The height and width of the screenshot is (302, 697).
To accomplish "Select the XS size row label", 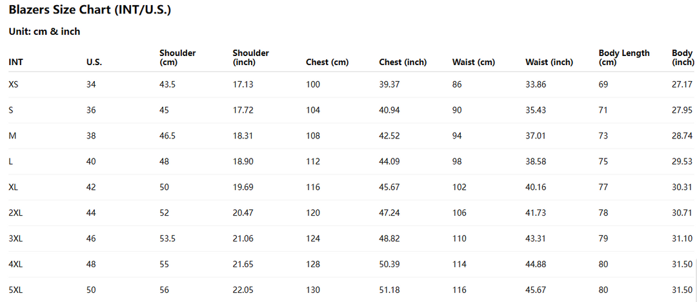I will point(14,84).
